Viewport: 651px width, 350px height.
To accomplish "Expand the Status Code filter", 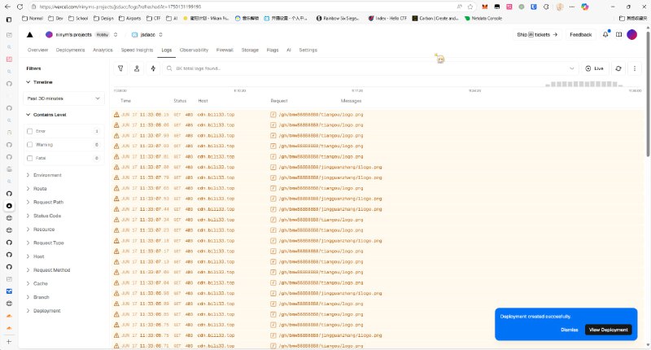I will [46, 216].
